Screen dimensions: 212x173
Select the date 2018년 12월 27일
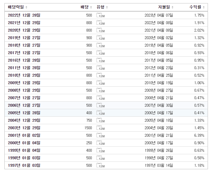tap(24, 45)
